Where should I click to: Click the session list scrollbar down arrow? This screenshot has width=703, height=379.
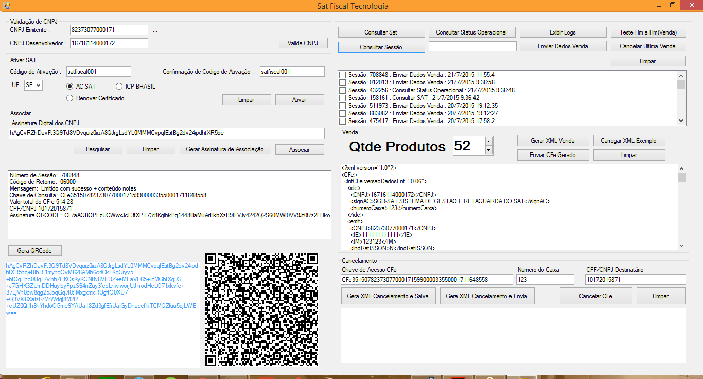click(x=681, y=121)
